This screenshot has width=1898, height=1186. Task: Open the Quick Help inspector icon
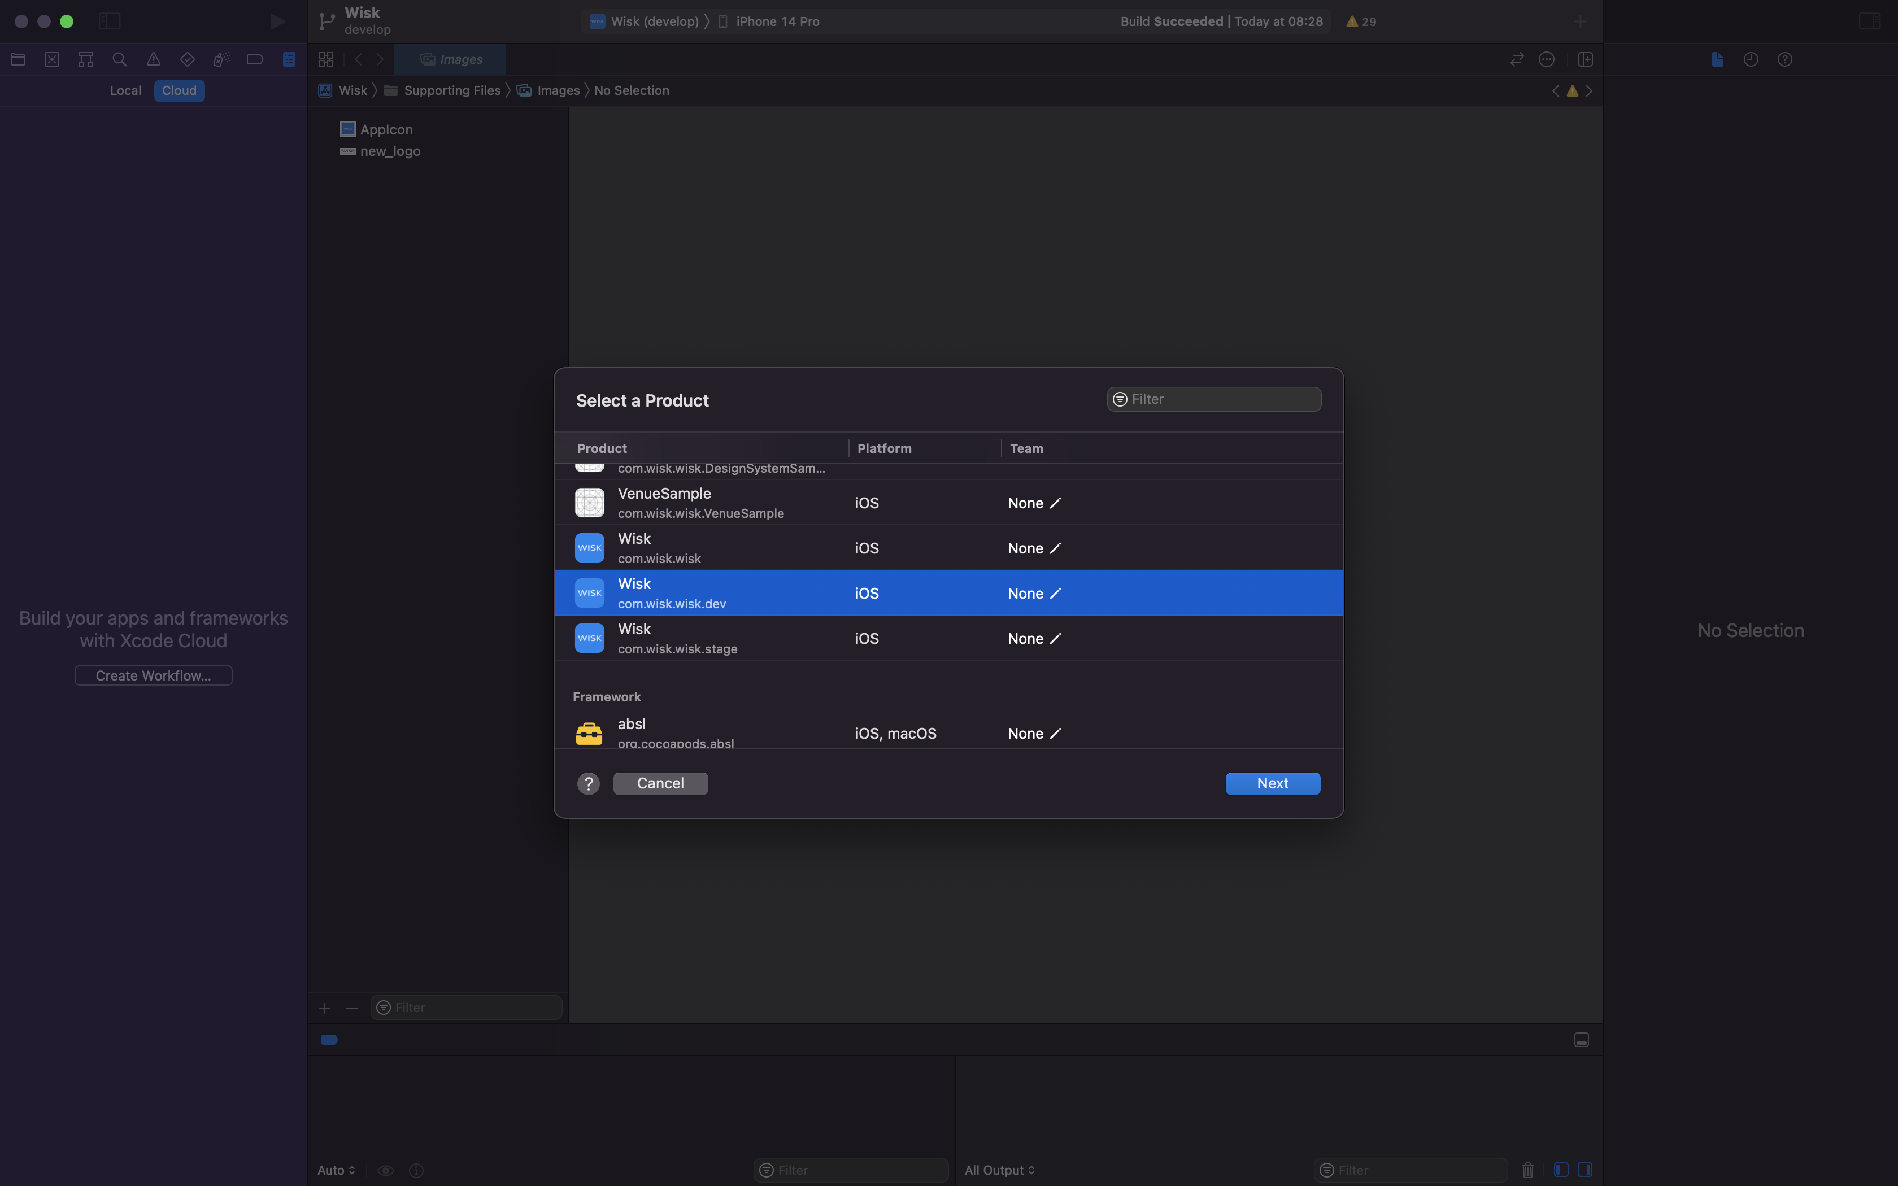1785,59
